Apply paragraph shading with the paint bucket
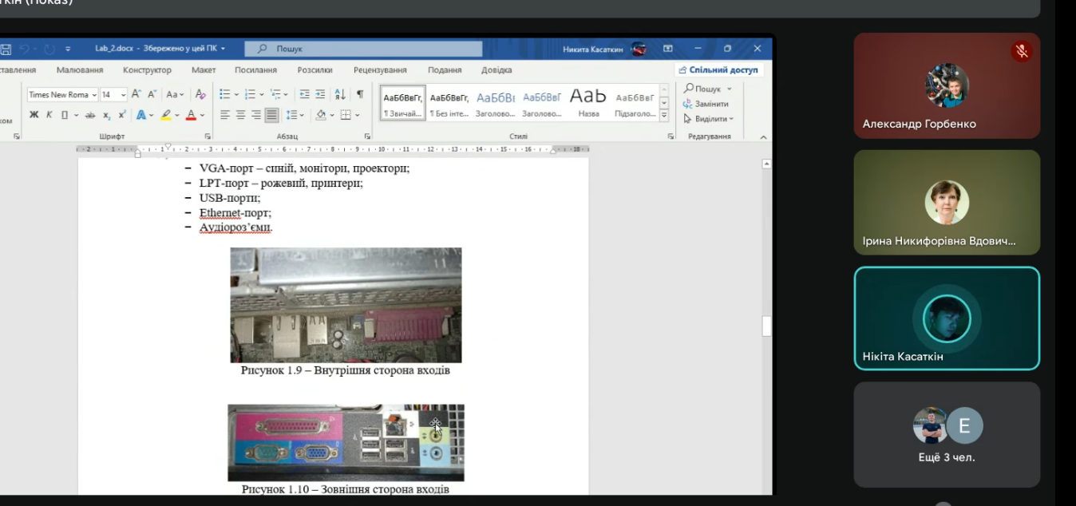 [321, 115]
